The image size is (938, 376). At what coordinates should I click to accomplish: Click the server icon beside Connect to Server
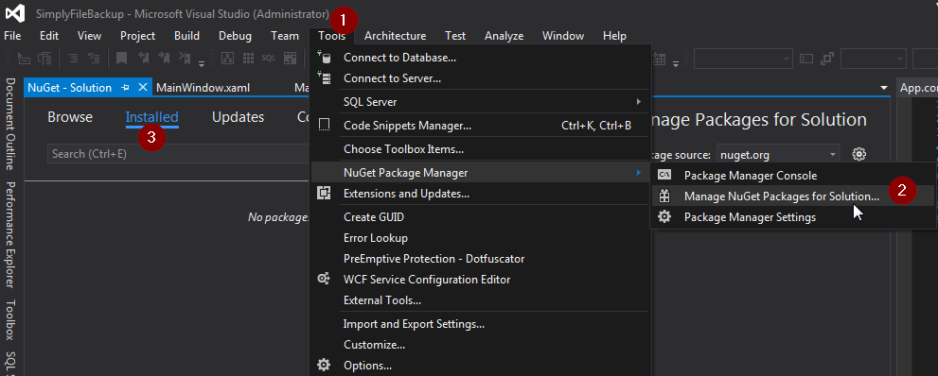(324, 78)
